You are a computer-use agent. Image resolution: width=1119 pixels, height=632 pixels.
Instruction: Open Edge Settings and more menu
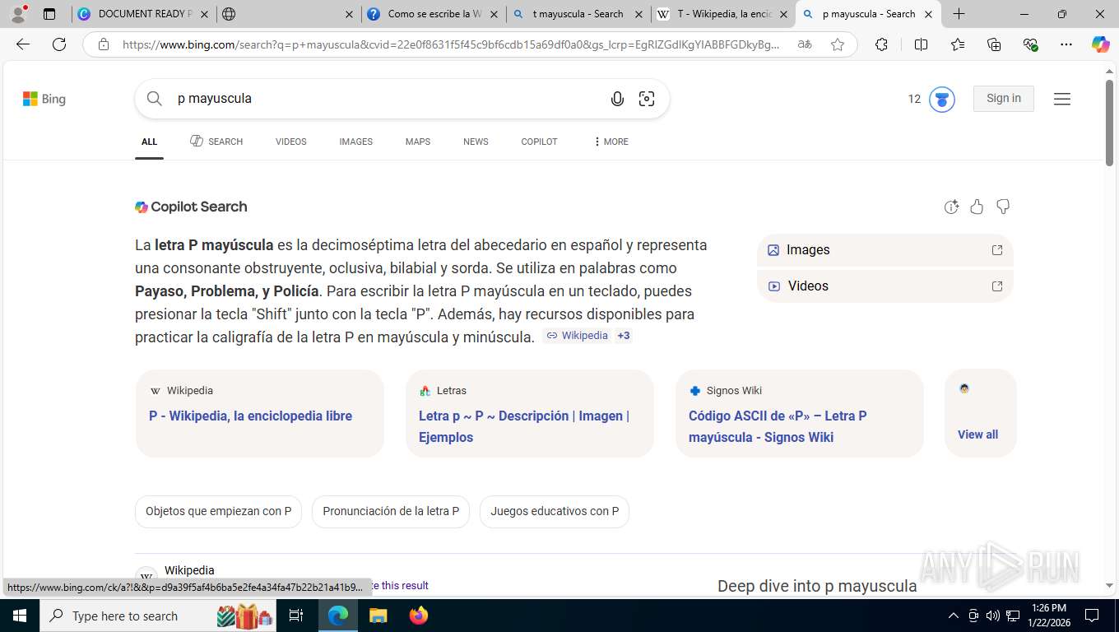[x=1066, y=44]
